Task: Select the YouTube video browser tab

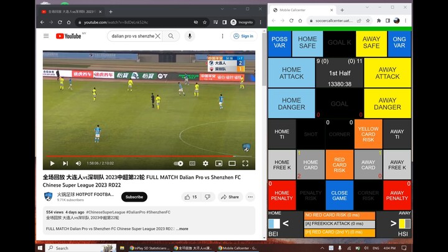Action: (x=71, y=12)
